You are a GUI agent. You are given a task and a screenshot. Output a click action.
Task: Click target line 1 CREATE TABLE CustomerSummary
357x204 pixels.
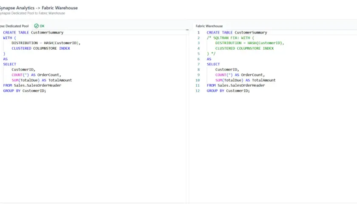[x=237, y=33]
